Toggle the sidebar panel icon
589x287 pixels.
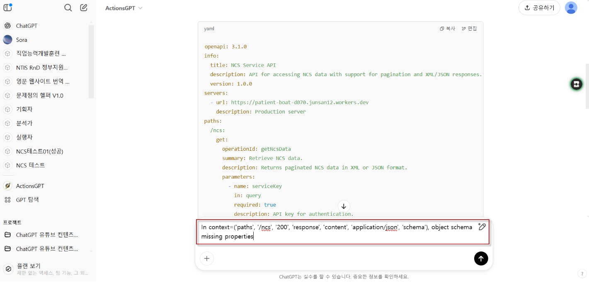[x=7, y=7]
